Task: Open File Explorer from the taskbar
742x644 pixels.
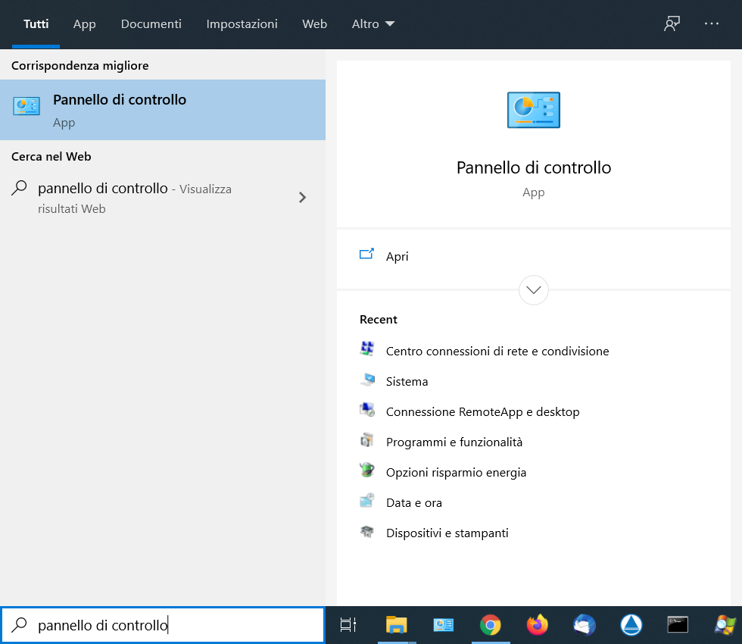Action: pyautogui.click(x=396, y=625)
